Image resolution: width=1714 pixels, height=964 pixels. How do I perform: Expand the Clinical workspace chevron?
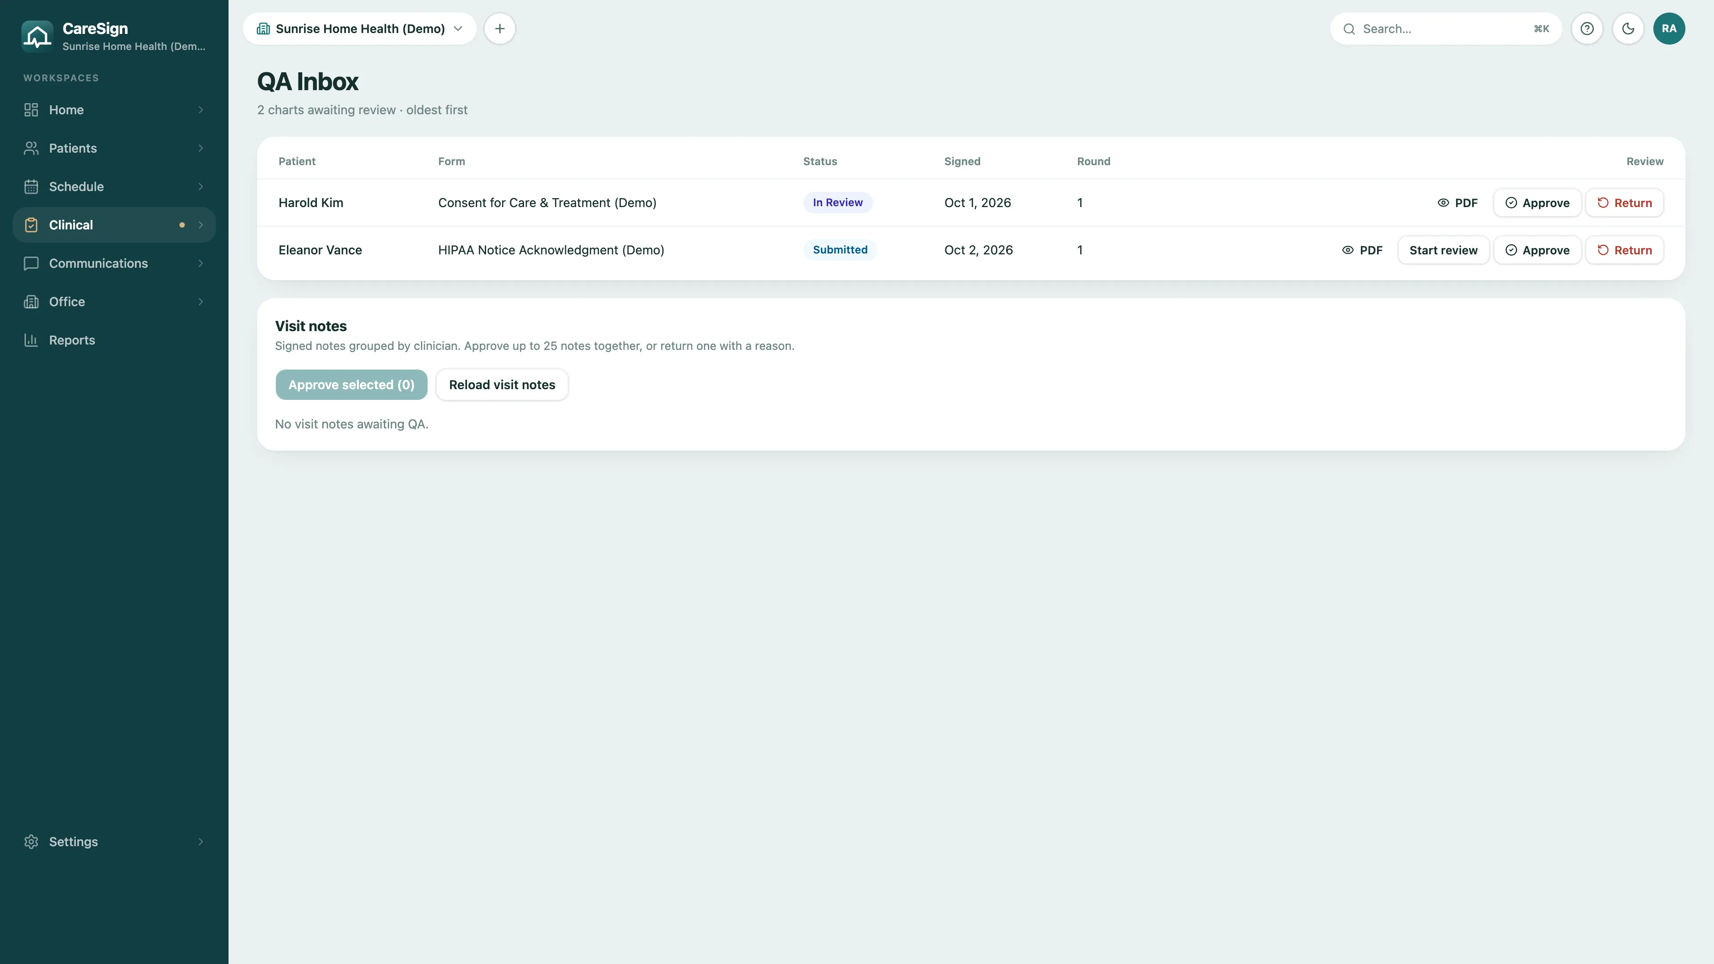pyautogui.click(x=200, y=225)
